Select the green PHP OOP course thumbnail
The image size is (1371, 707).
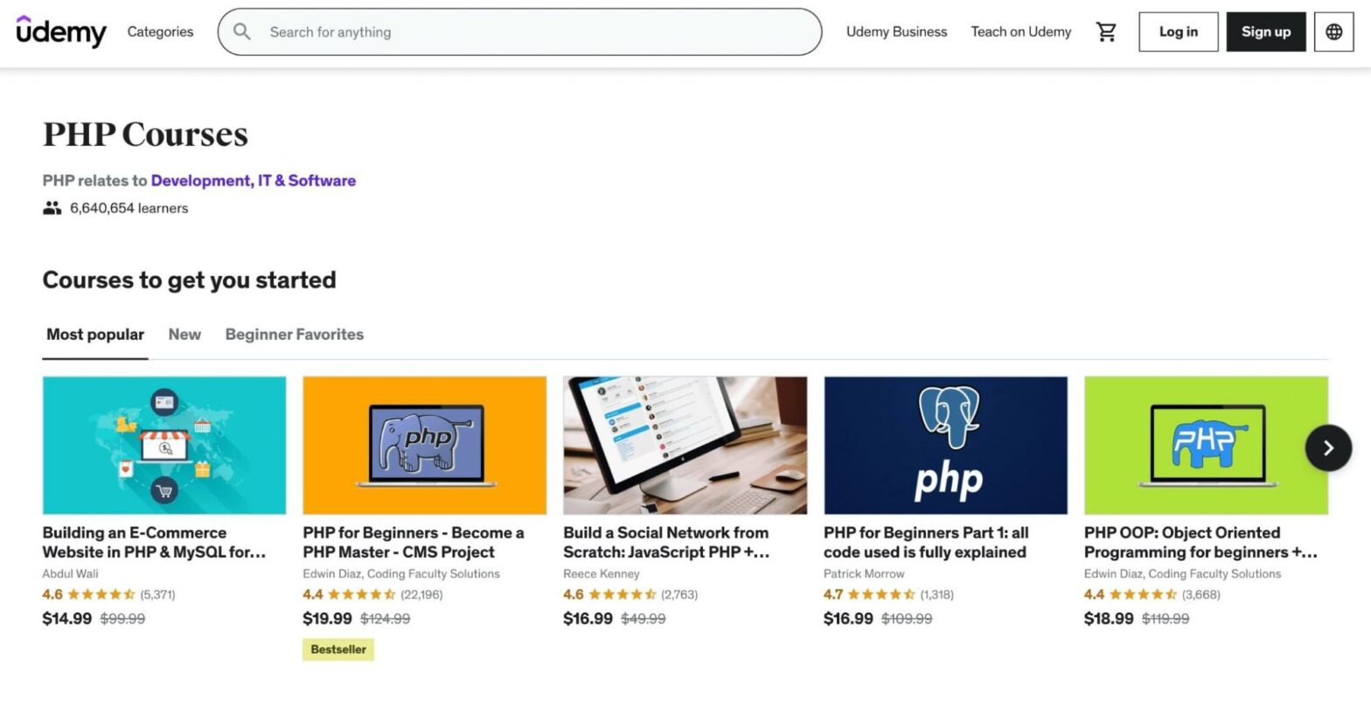(1205, 444)
